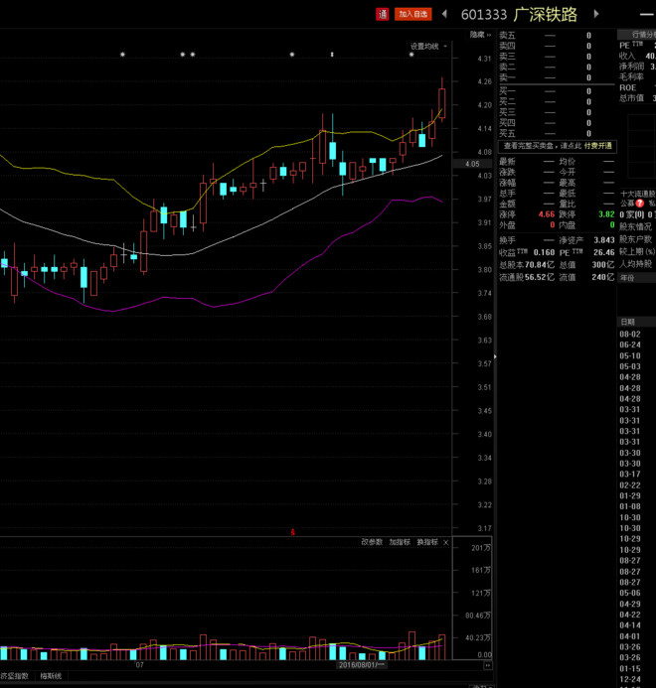Click 改参数 to edit indicator parameters
This screenshot has height=688, width=656.
coord(372,542)
